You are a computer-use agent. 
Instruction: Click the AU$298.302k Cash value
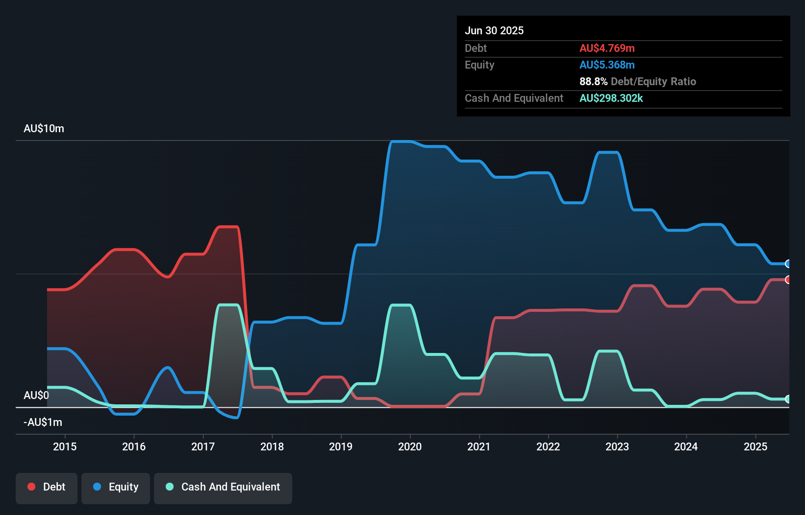click(611, 98)
